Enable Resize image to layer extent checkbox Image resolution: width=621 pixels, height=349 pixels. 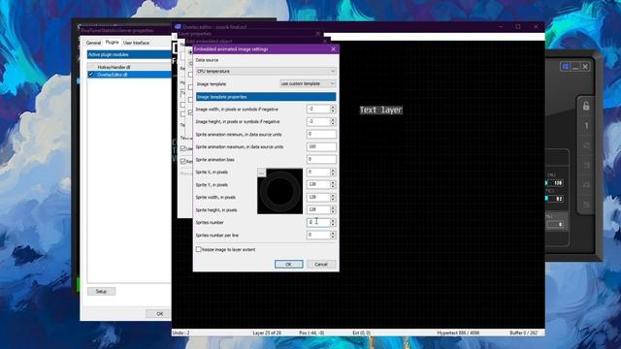point(198,250)
